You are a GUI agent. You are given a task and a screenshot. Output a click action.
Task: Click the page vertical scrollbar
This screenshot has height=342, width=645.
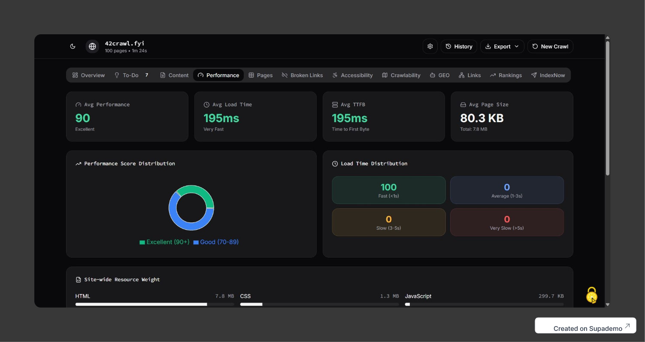607,107
